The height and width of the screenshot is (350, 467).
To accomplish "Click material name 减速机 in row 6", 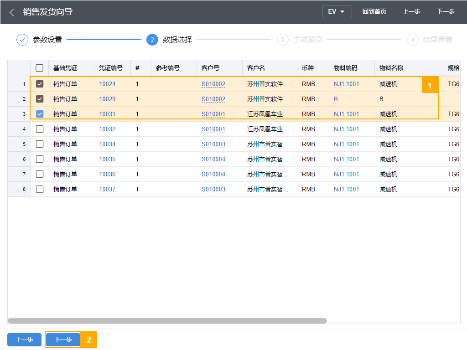I will pos(388,159).
